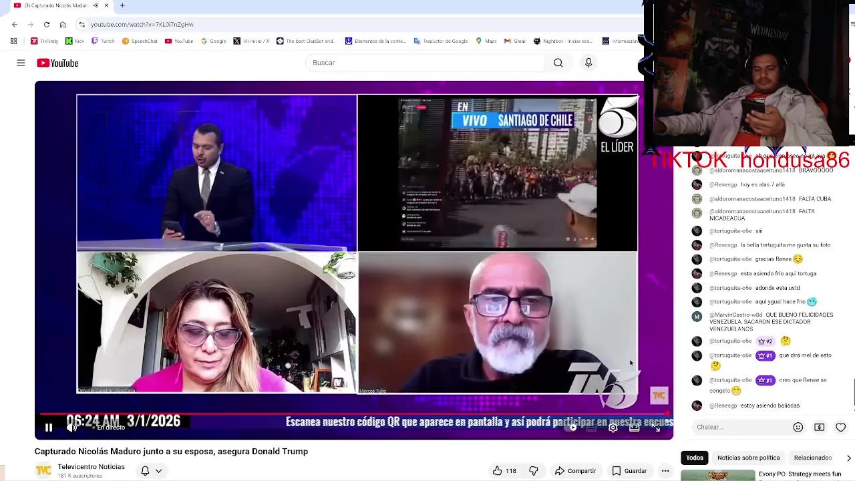This screenshot has height=481, width=855.
Task: Start voice search with microphone icon
Action: [x=588, y=63]
